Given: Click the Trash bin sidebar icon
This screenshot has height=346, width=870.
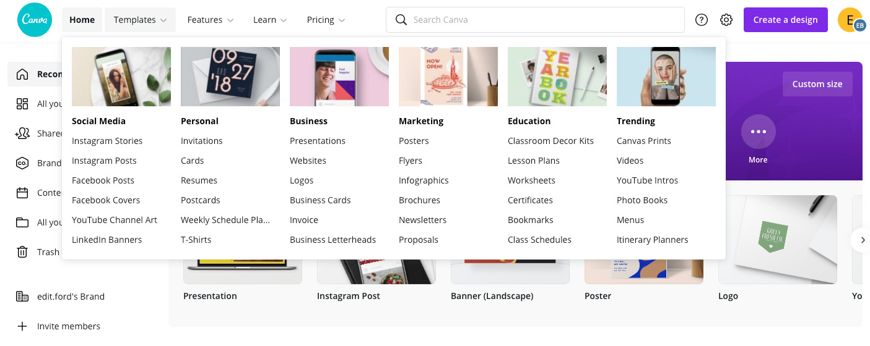Looking at the screenshot, I should pyautogui.click(x=22, y=252).
